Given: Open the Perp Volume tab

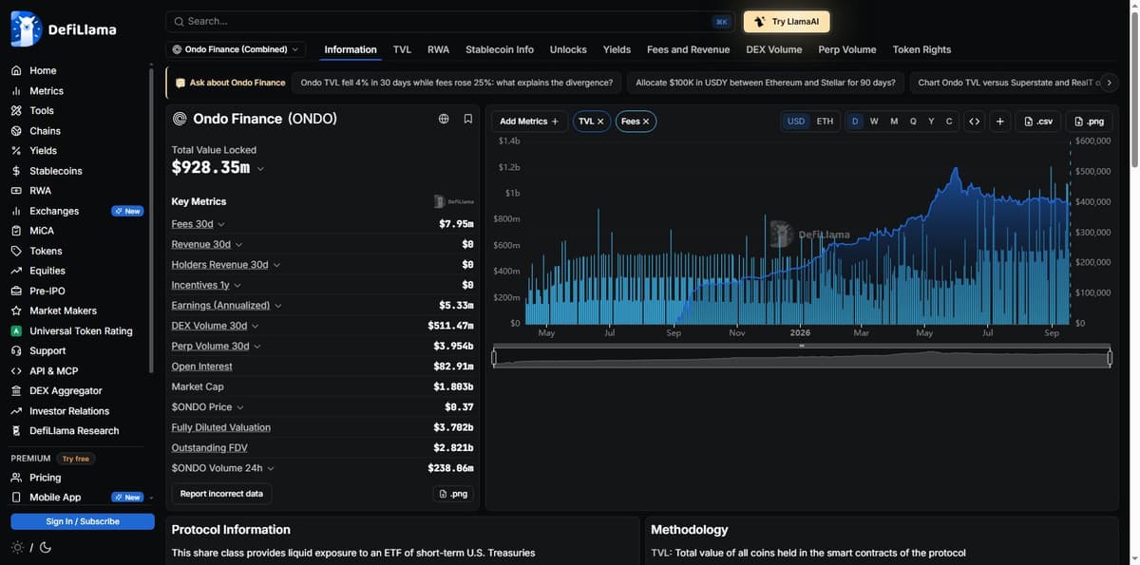Looking at the screenshot, I should pyautogui.click(x=847, y=49).
